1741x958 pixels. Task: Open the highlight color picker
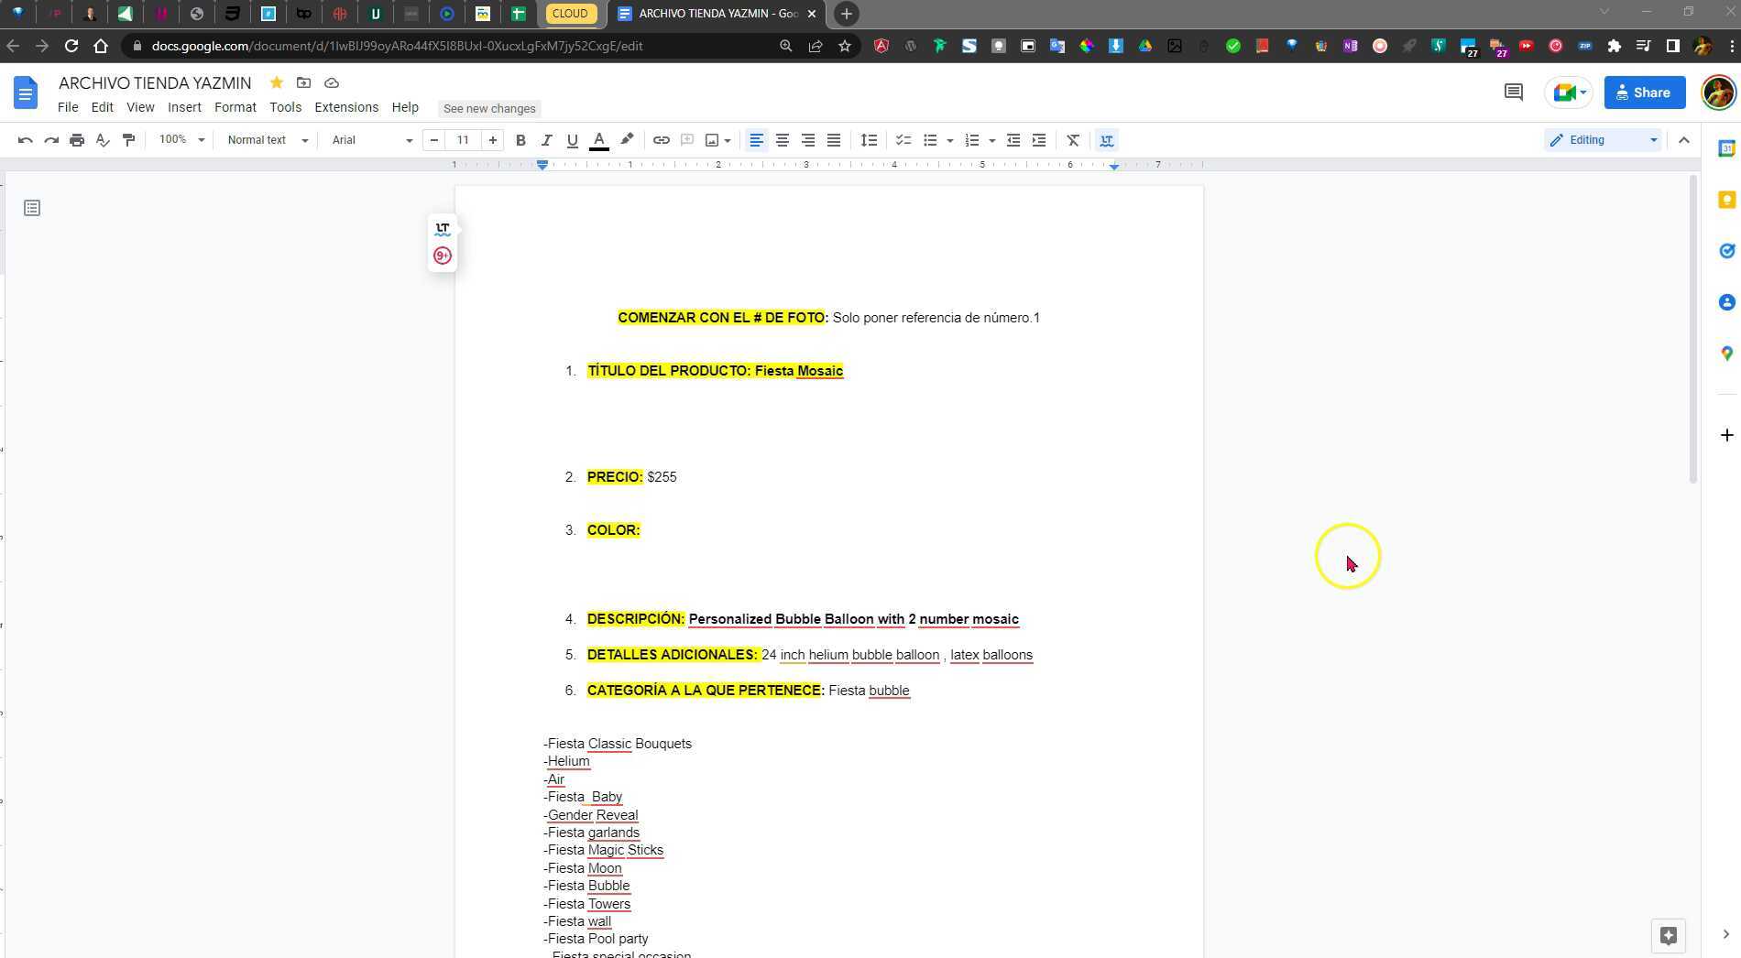[627, 140]
